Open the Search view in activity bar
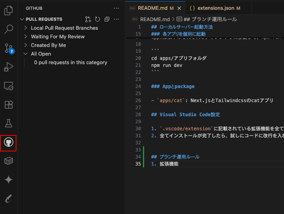 [x=9, y=29]
